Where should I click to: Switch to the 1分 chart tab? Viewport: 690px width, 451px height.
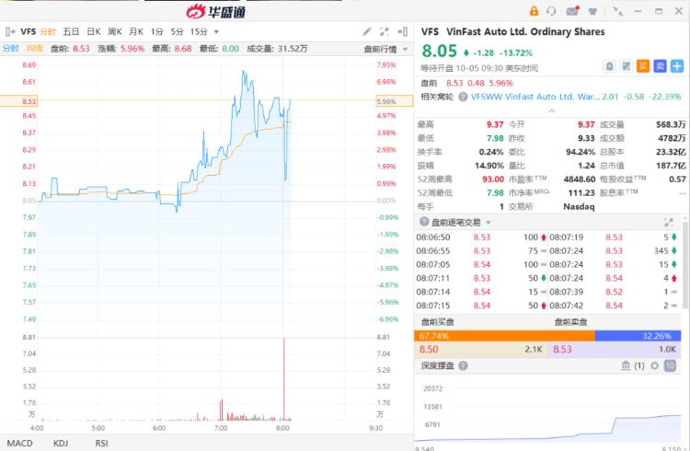pos(156,31)
